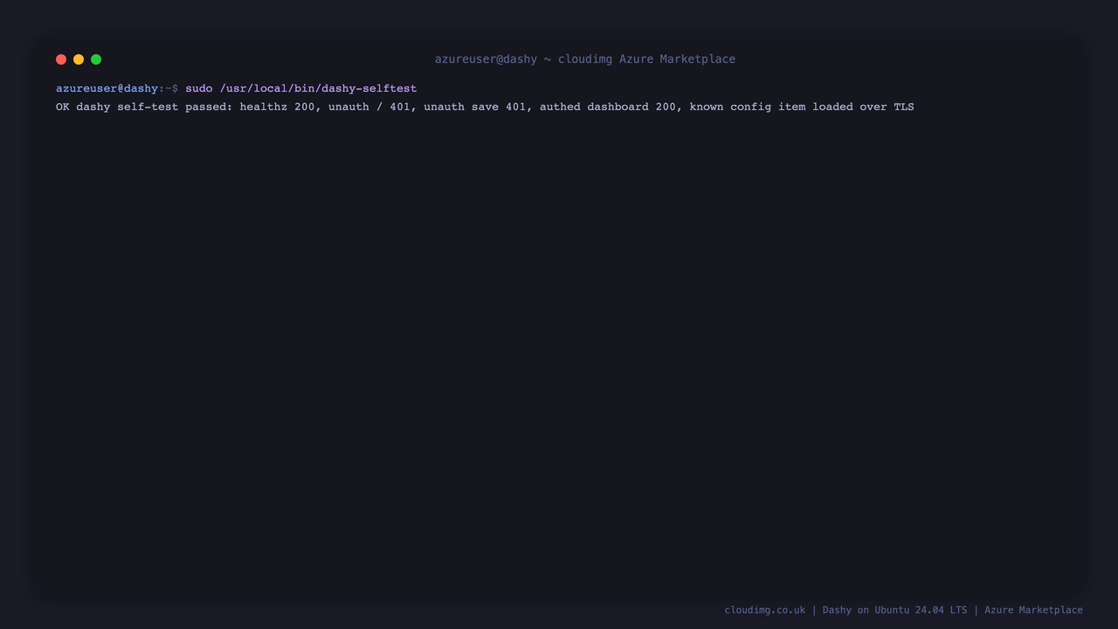Click the yellow minimize window dot
The image size is (1118, 629).
point(79,59)
